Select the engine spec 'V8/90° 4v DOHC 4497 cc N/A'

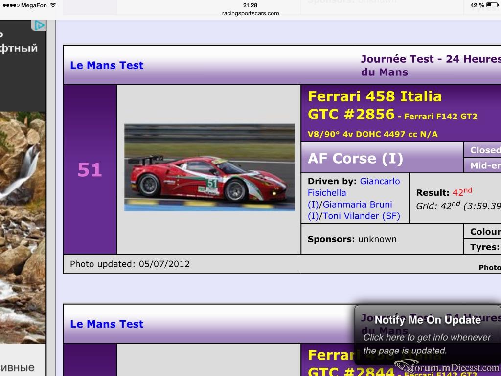(372, 134)
